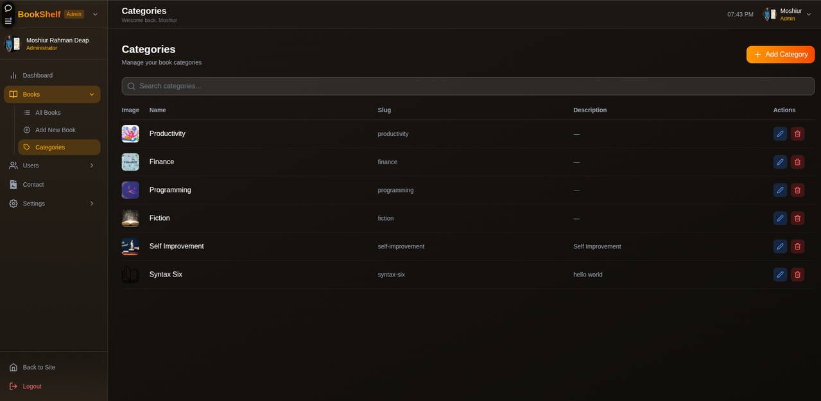Click the Name column header
Screen dimensions: 821x401
click(157, 110)
